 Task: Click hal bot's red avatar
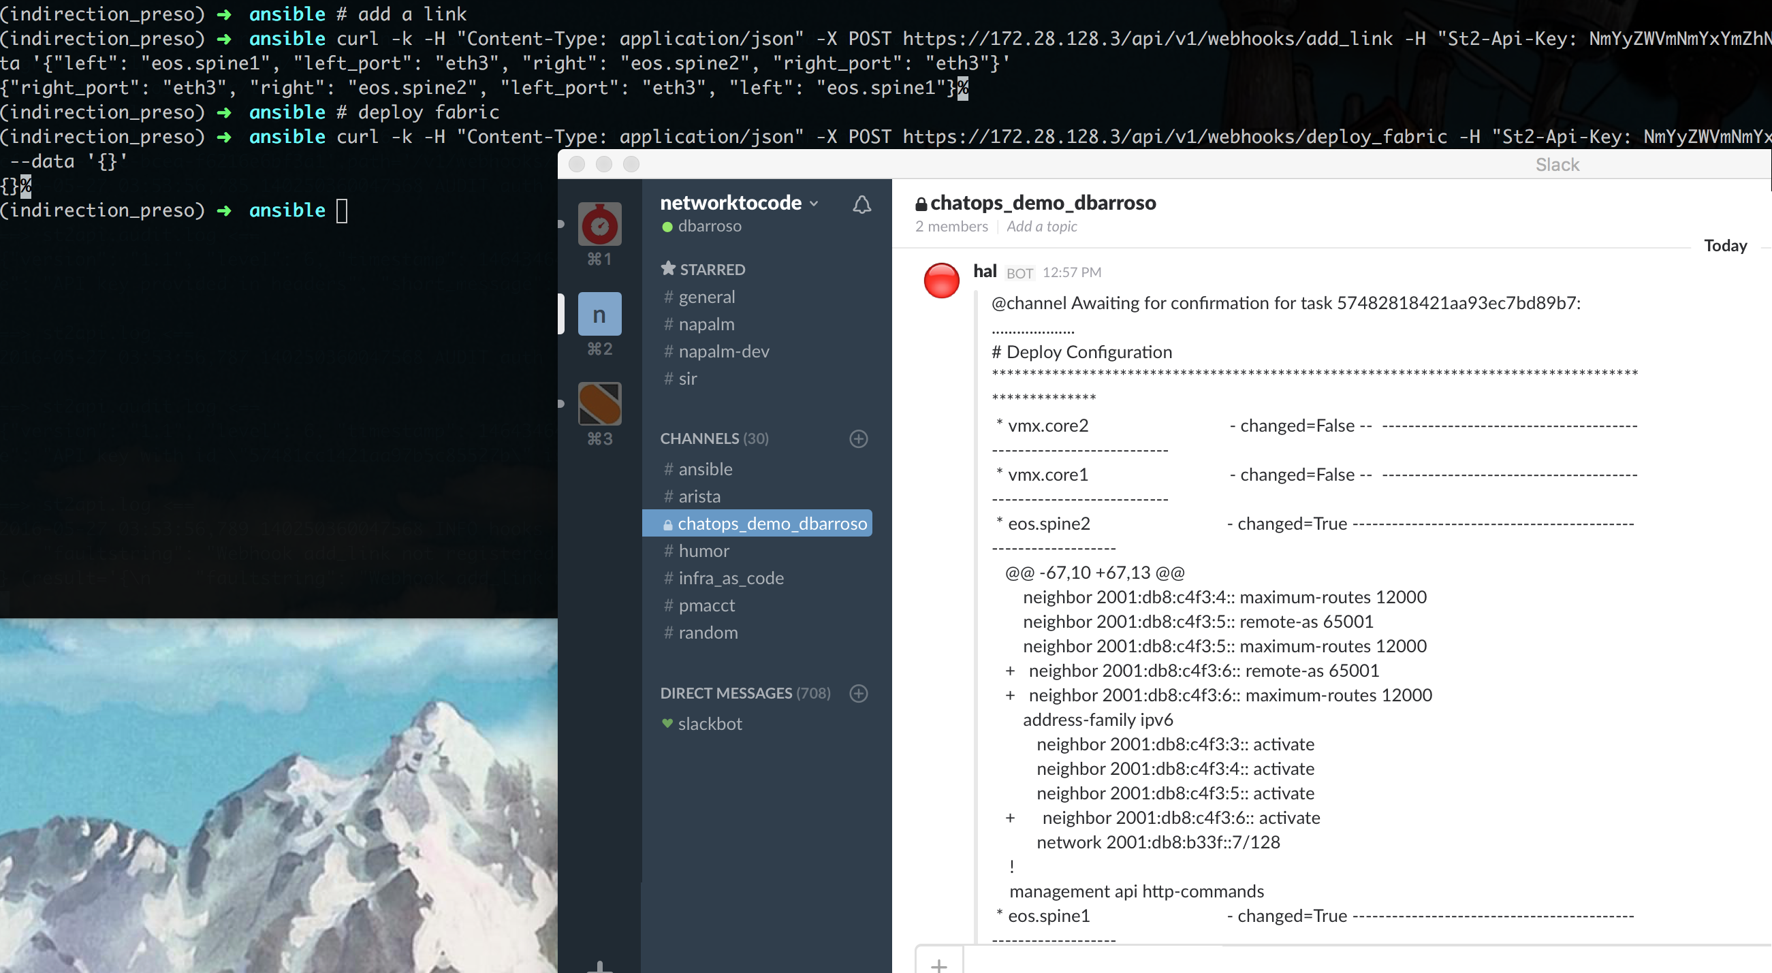coord(941,281)
